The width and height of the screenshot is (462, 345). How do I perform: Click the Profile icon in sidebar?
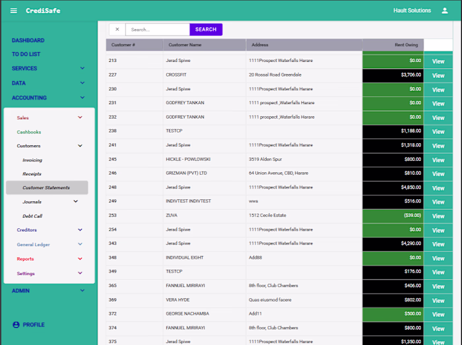click(x=16, y=325)
